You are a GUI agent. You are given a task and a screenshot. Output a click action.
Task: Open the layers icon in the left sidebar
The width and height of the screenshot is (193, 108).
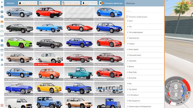tap(2, 7)
